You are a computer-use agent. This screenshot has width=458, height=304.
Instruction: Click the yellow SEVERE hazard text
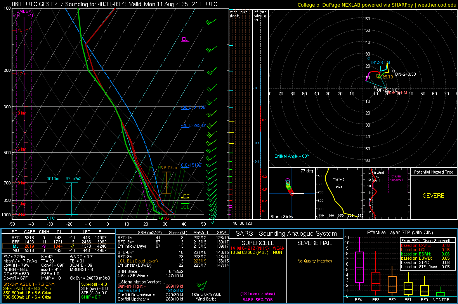(x=434, y=196)
